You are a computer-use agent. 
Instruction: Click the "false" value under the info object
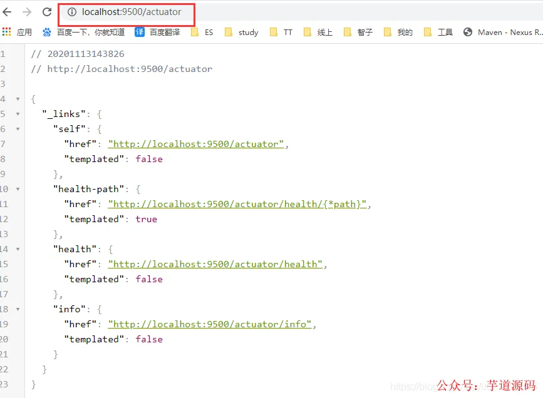click(149, 339)
